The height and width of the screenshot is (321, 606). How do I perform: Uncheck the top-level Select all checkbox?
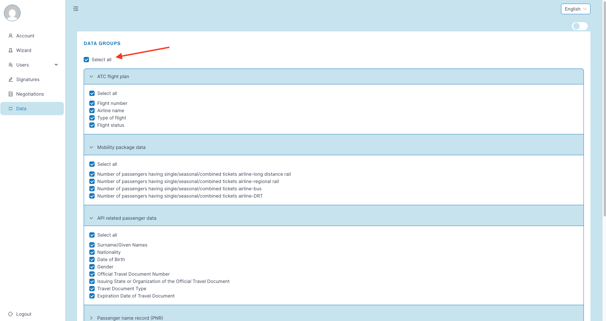coord(86,60)
